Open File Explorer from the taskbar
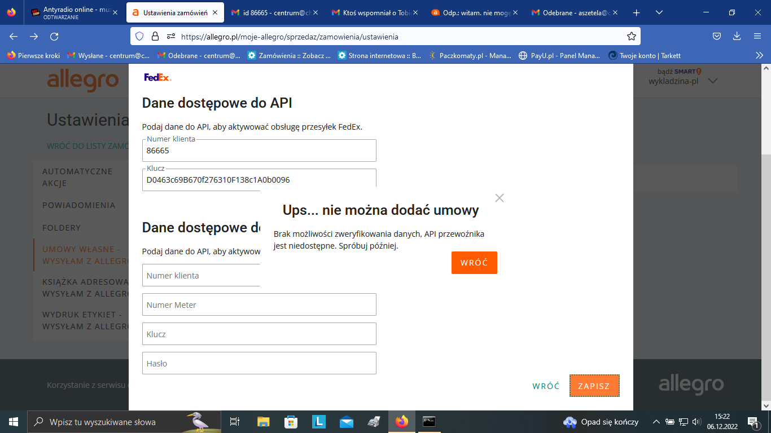 (264, 422)
